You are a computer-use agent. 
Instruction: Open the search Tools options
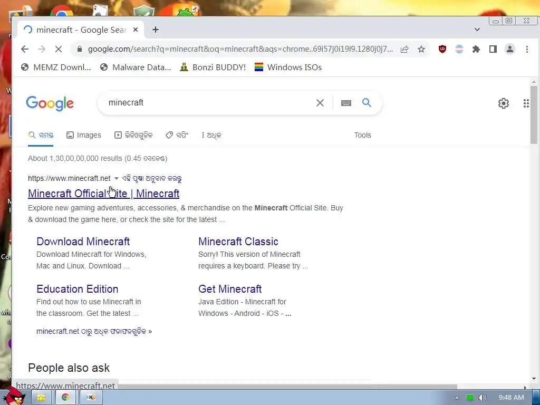[x=363, y=135]
